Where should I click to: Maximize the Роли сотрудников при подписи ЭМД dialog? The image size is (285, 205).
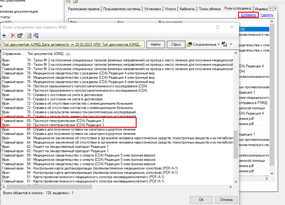[x=218, y=27]
